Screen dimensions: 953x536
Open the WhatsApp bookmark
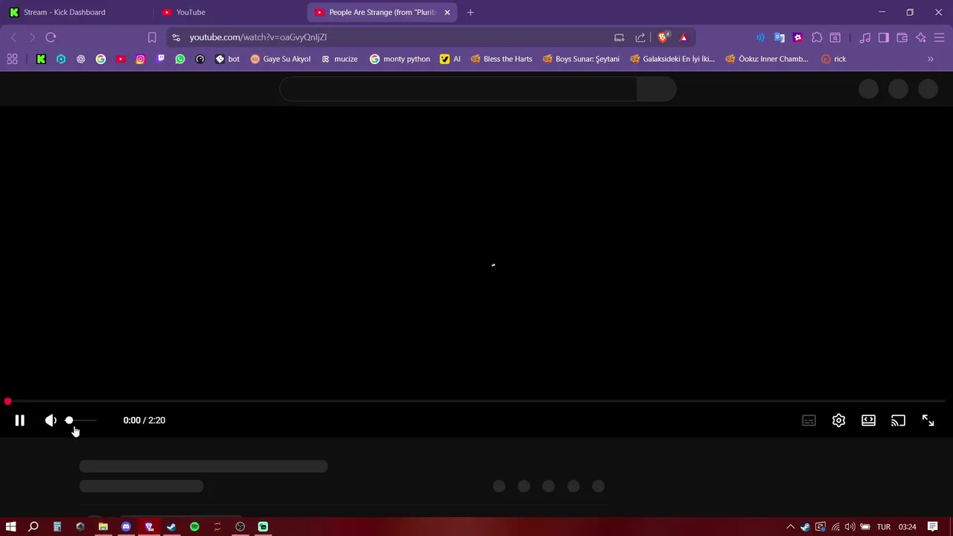[x=180, y=59]
